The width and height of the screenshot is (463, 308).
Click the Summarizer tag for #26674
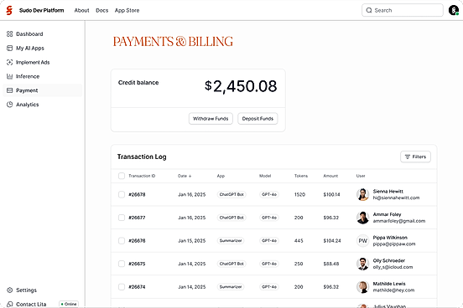click(231, 287)
